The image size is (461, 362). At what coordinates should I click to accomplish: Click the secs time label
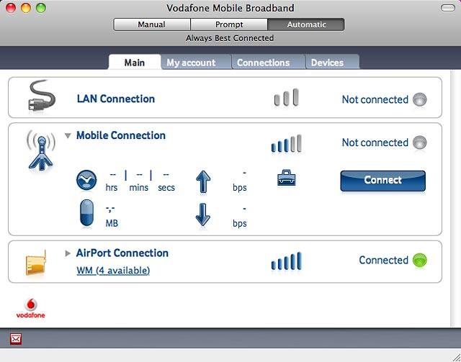[x=166, y=187]
